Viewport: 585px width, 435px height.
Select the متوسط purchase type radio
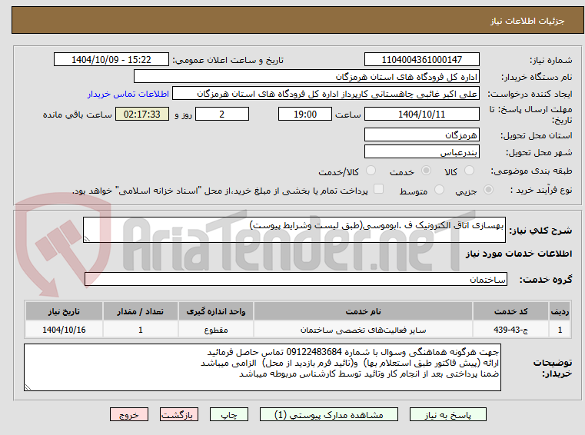point(440,190)
